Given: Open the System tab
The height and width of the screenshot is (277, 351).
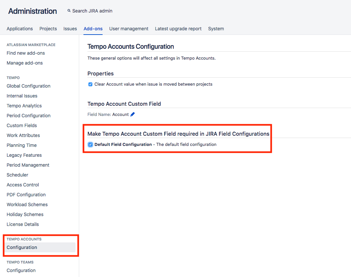Looking at the screenshot, I should (216, 29).
